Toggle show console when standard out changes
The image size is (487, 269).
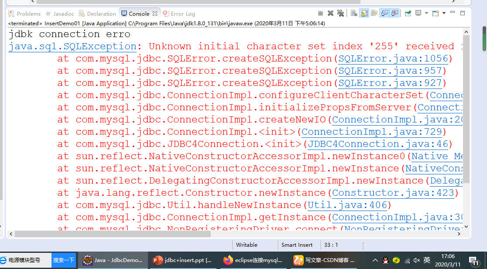point(384,14)
